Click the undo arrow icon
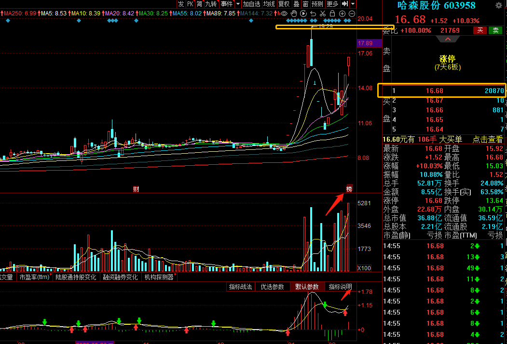 coord(313,13)
